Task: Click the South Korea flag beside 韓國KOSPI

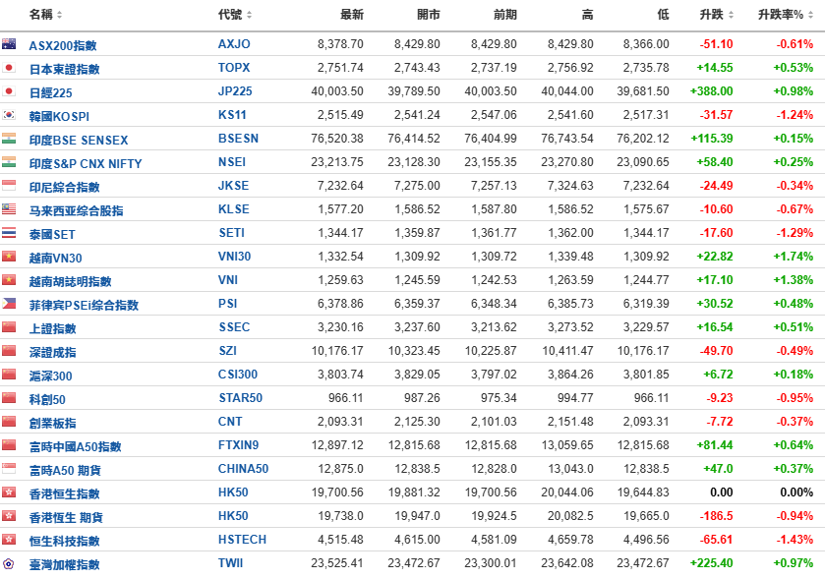Action: (9, 115)
